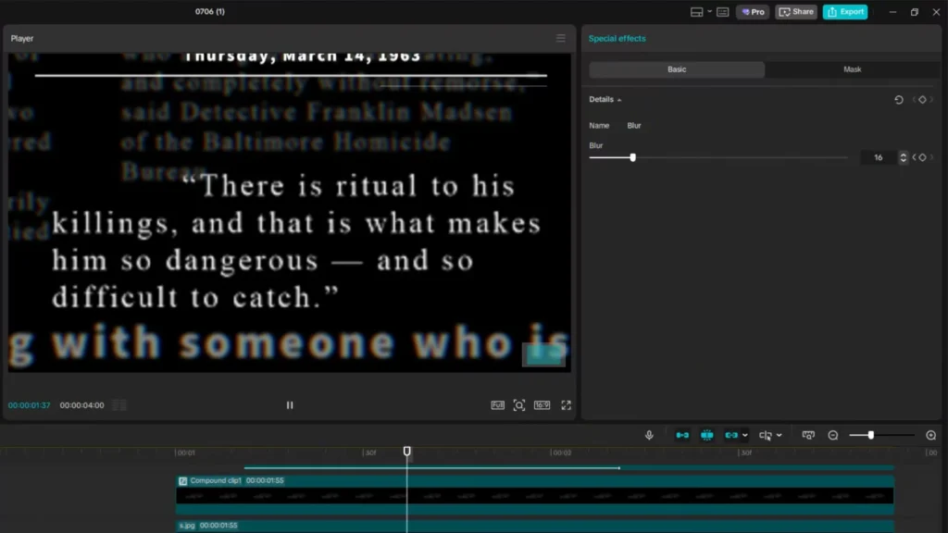Go to previous Blur keyframe

tap(914, 157)
